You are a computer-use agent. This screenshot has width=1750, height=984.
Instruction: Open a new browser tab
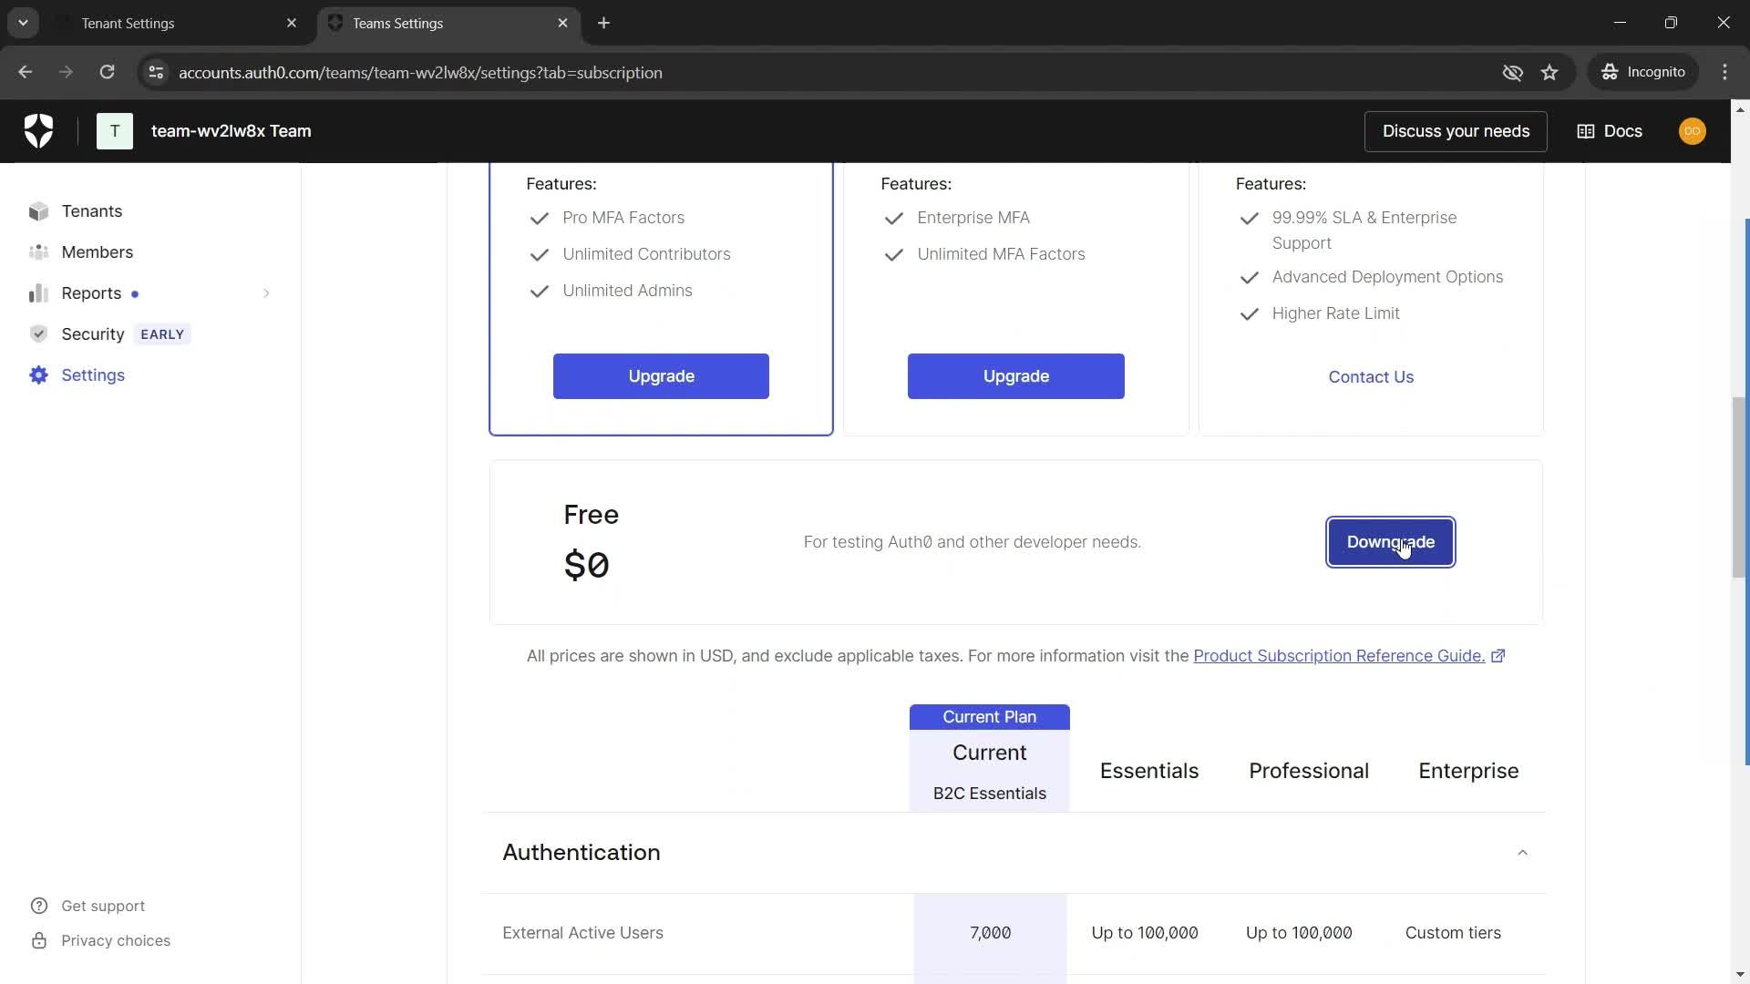click(603, 23)
